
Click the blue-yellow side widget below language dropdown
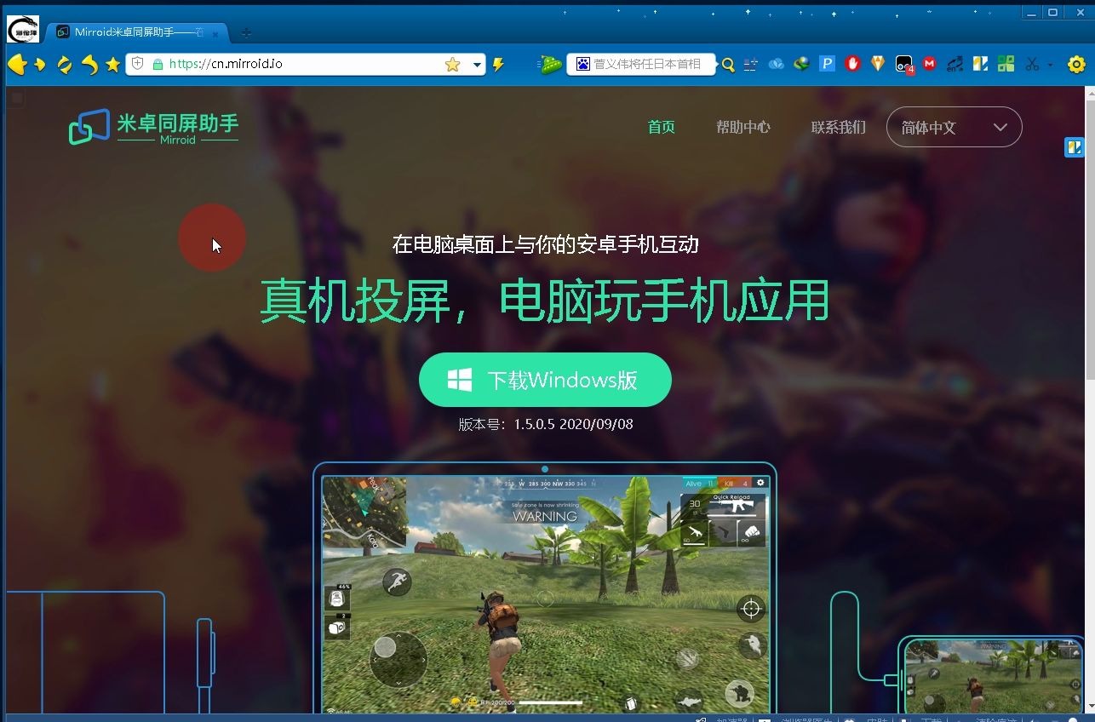point(1074,147)
